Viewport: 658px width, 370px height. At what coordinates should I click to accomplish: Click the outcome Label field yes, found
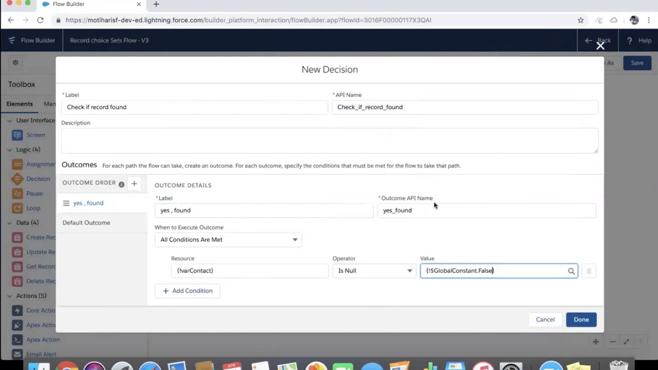click(264, 210)
